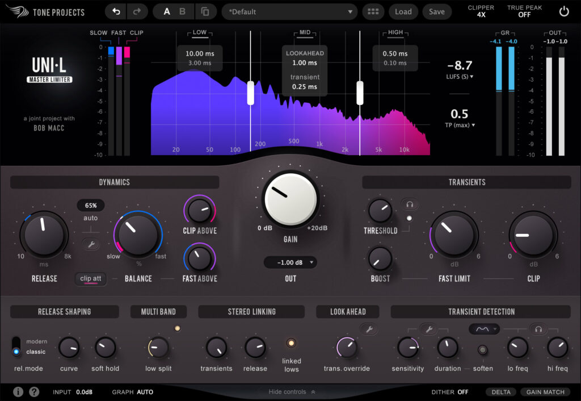Click the large GAIN knob
This screenshot has height=401, width=581.
(291, 199)
